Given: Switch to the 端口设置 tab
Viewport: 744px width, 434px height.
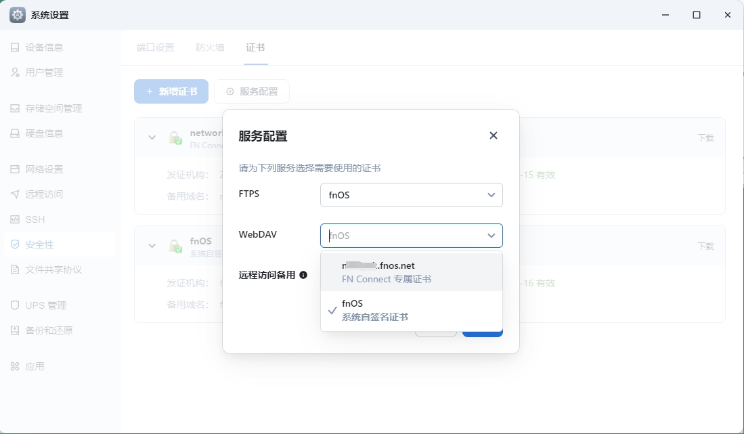Looking at the screenshot, I should (x=155, y=47).
